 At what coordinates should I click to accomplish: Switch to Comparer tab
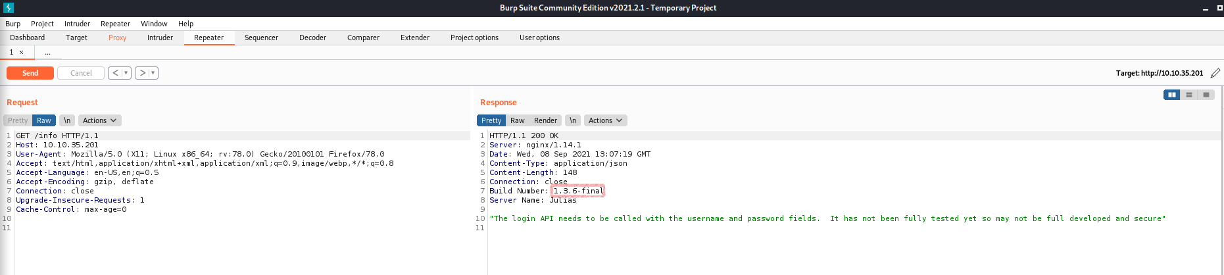pos(363,37)
